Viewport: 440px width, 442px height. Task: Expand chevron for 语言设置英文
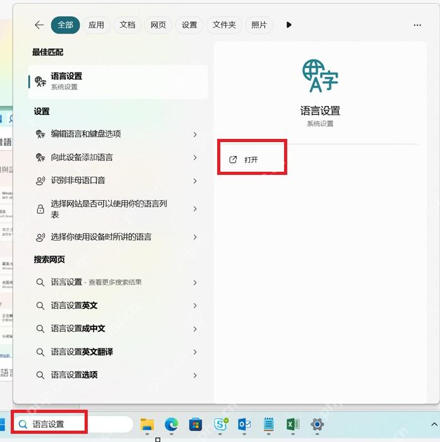[x=195, y=306]
